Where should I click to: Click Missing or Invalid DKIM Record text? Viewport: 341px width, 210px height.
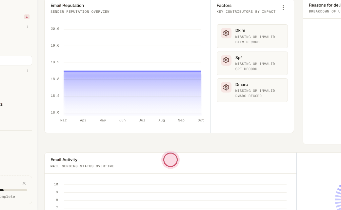[x=255, y=40]
